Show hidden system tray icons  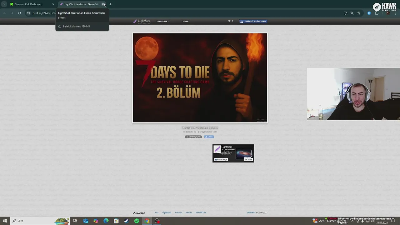pos(353,221)
